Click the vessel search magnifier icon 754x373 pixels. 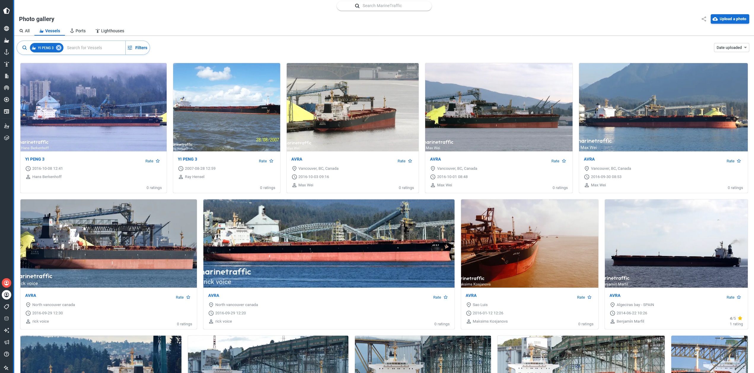point(25,48)
